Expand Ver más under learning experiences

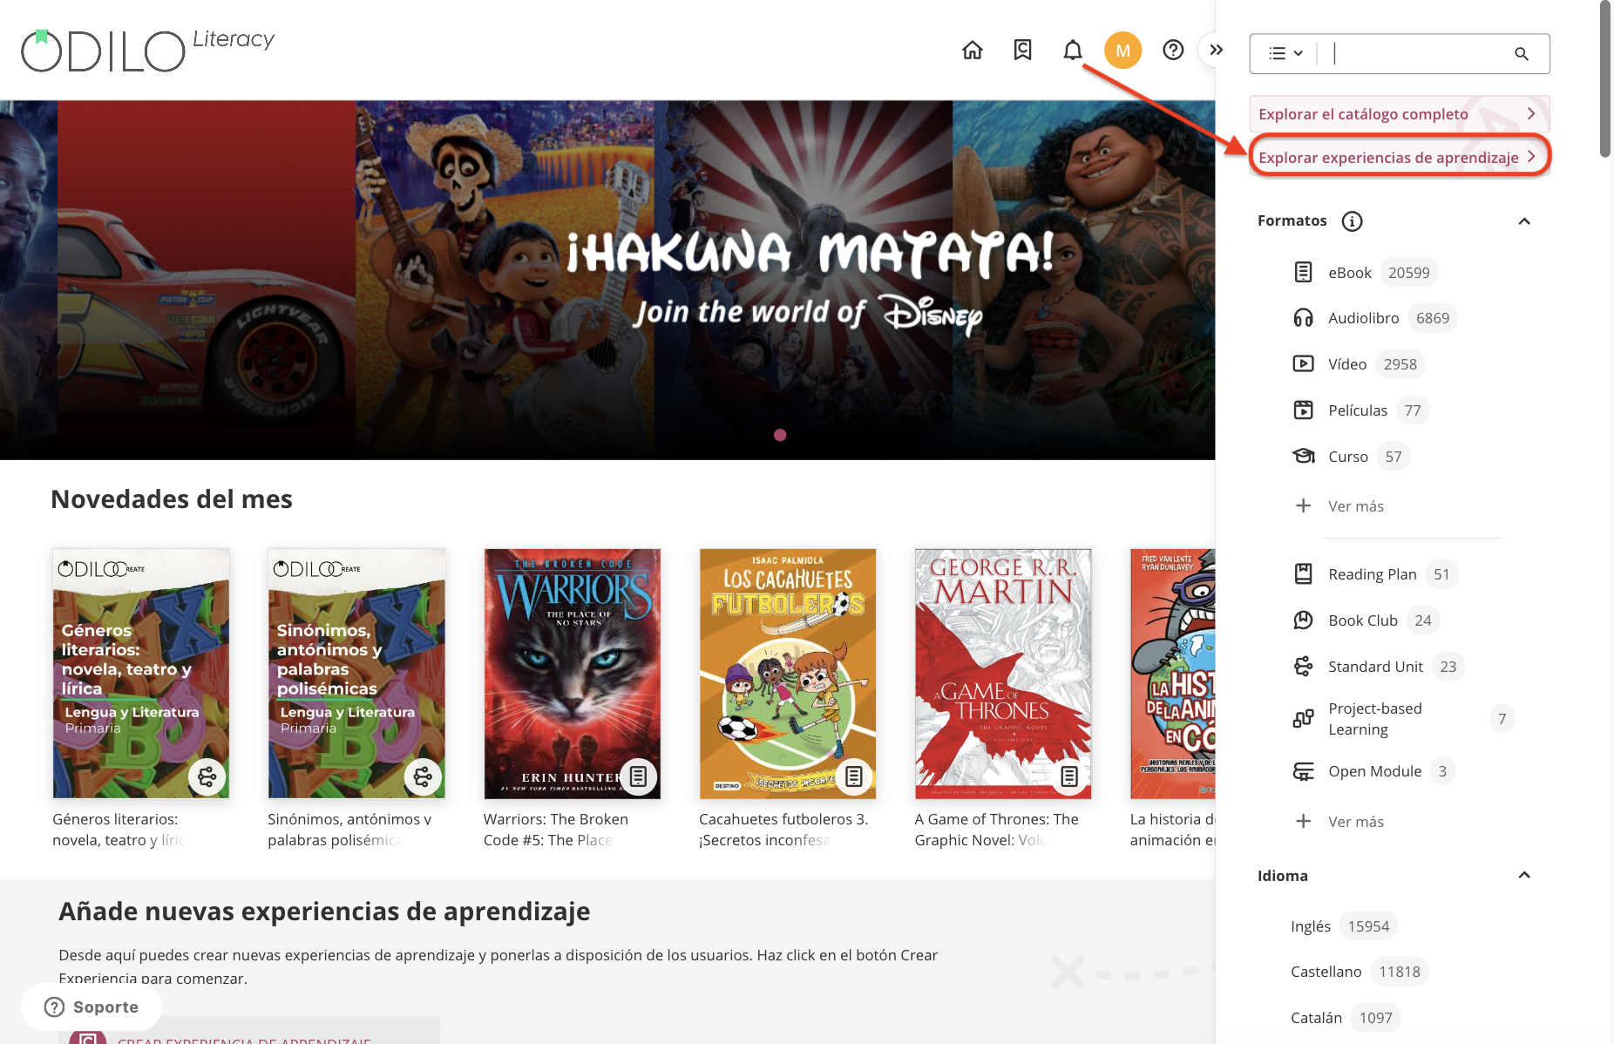[1340, 822]
